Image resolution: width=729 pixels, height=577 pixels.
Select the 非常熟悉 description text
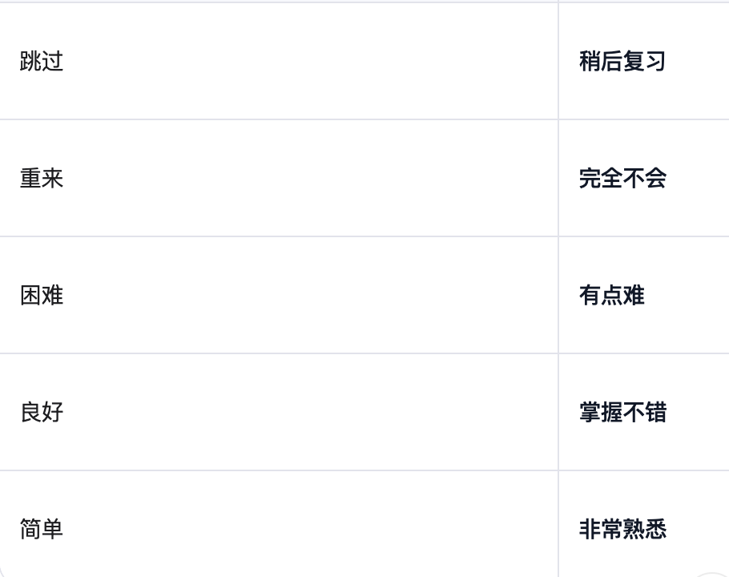click(622, 530)
